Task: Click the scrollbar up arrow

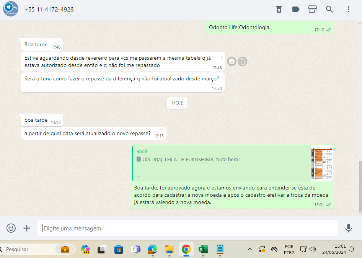Action: coord(360,23)
